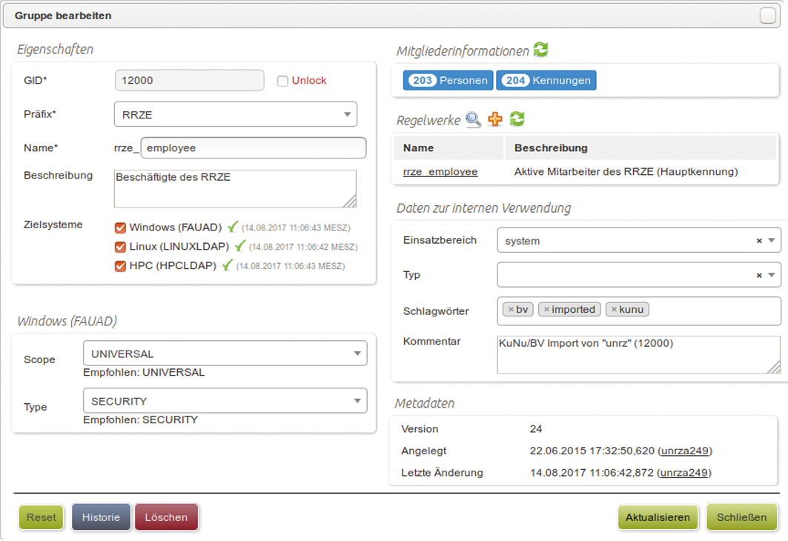The height and width of the screenshot is (541, 788).
Task: Click the Regelwerke search magnifier icon
Action: (x=473, y=119)
